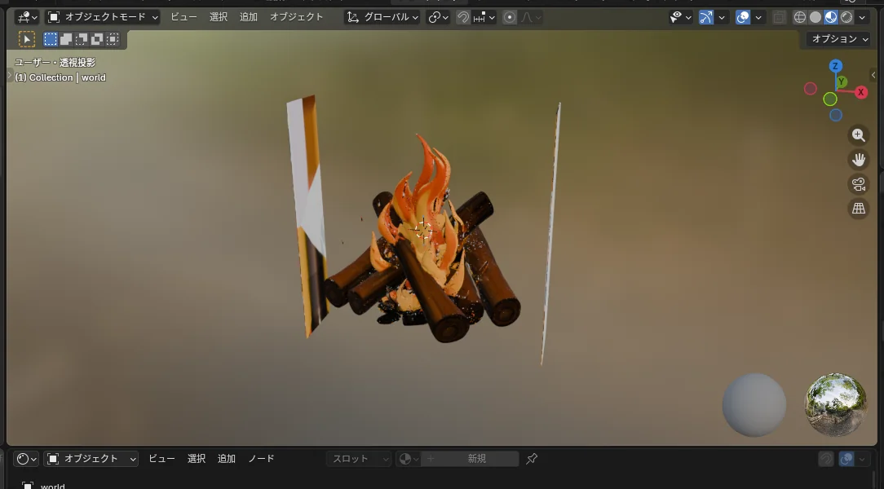The height and width of the screenshot is (489, 884).
Task: Click the red X axis on navigation gizmo
Action: click(x=861, y=92)
